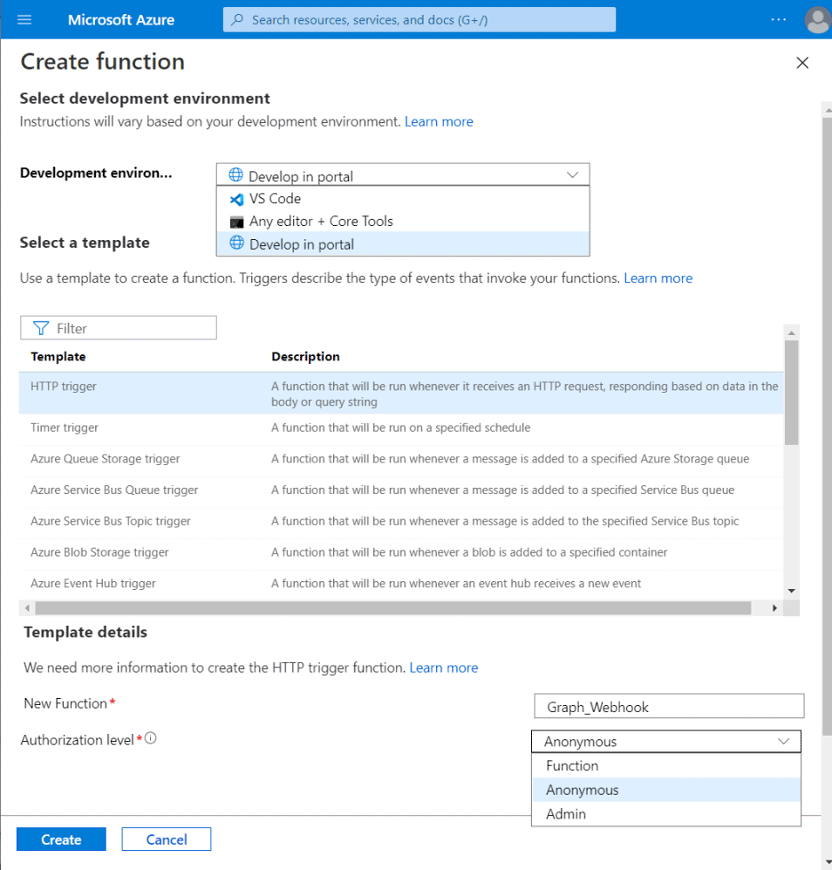Viewport: 832px width, 870px height.
Task: Select the Azure Event Hub trigger template
Action: coord(401,583)
